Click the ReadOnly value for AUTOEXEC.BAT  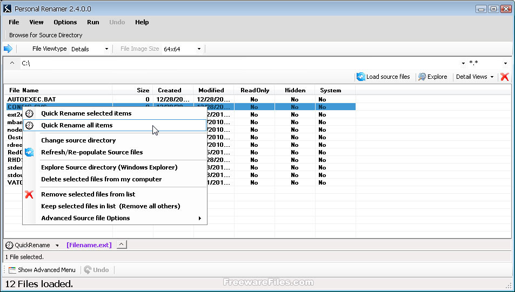pos(254,99)
